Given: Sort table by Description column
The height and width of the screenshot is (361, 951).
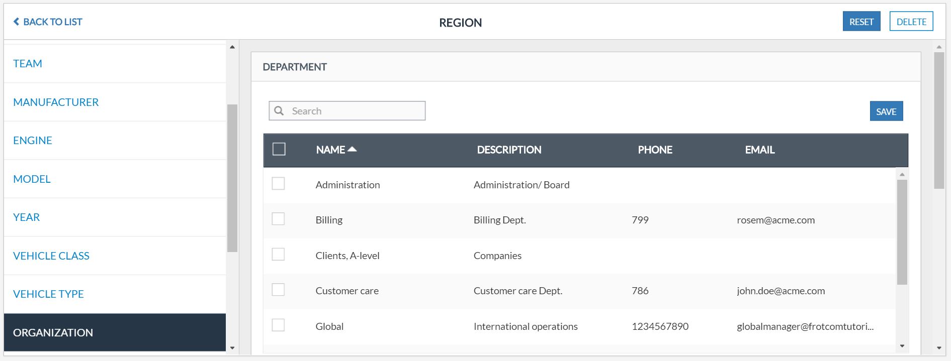Looking at the screenshot, I should tap(509, 150).
